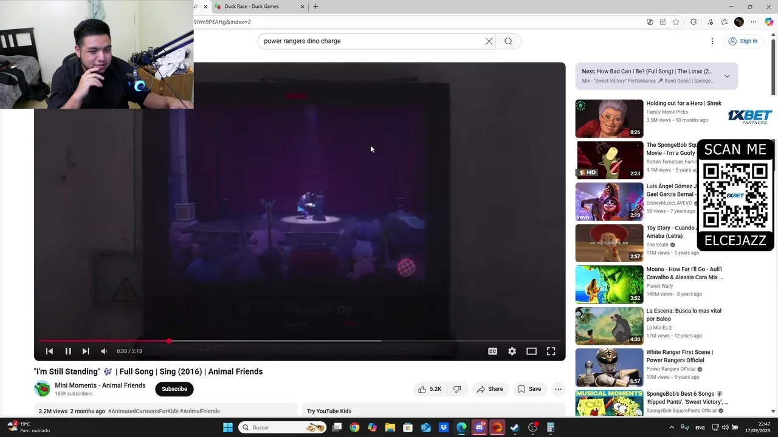Click Try YouTube Kids
This screenshot has height=437, width=778.
(x=329, y=411)
